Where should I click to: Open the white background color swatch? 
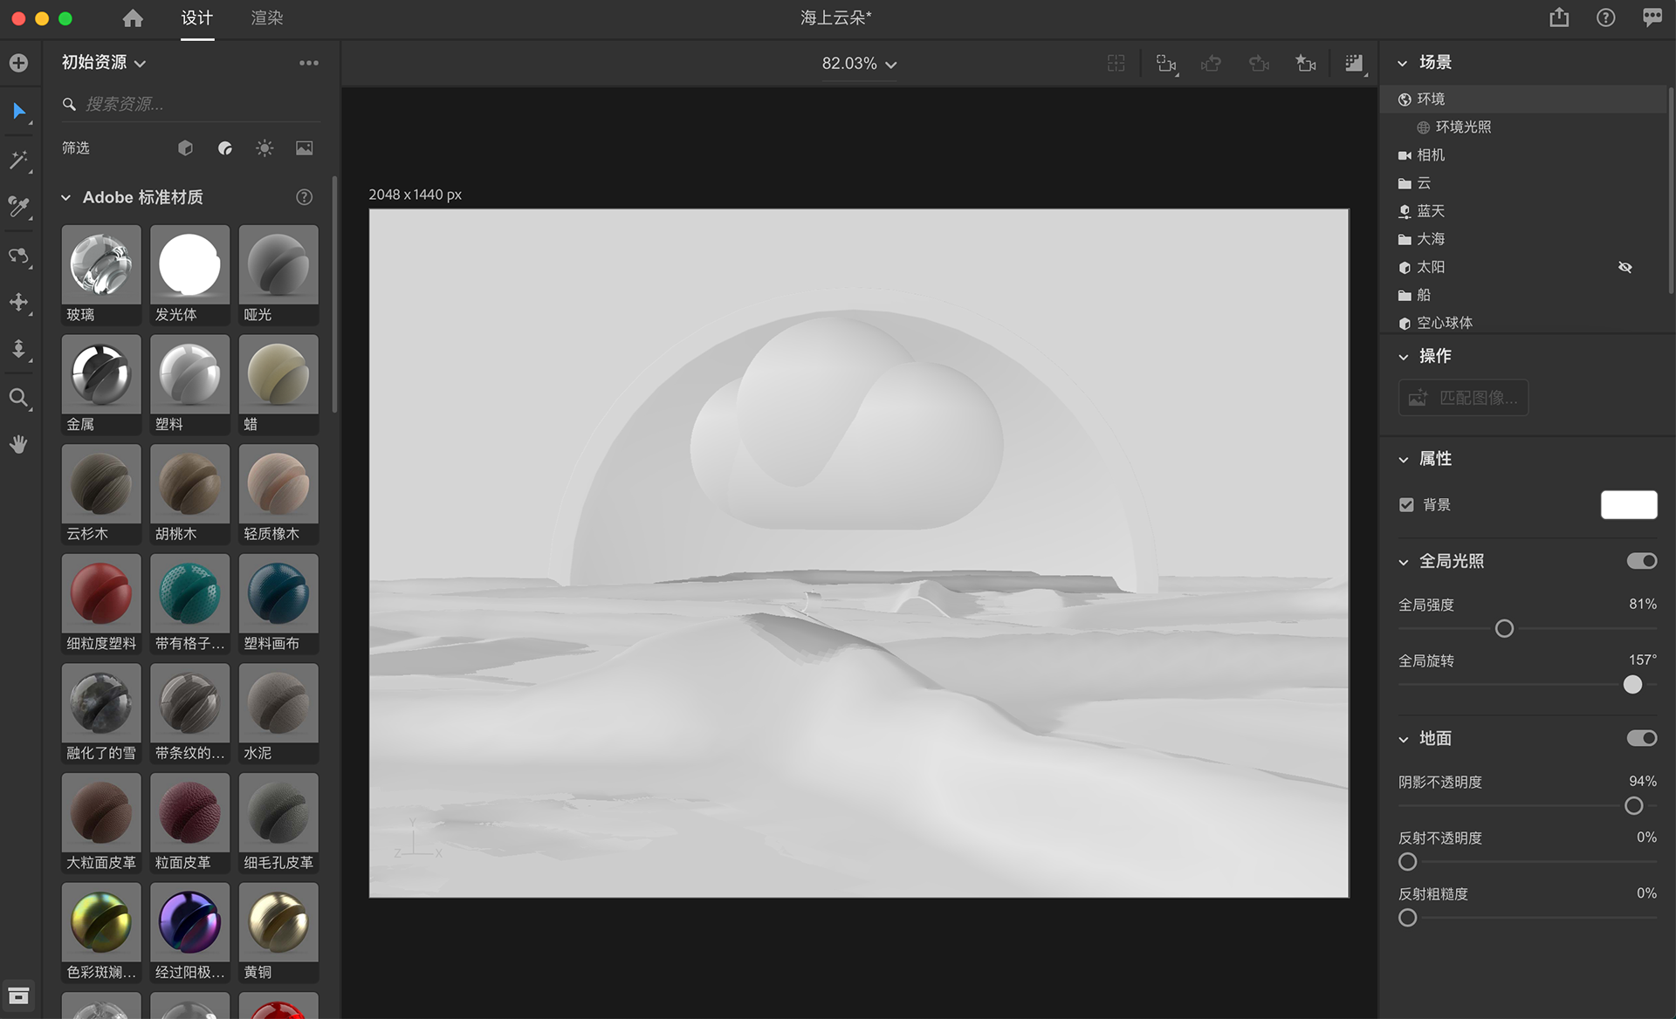point(1629,504)
